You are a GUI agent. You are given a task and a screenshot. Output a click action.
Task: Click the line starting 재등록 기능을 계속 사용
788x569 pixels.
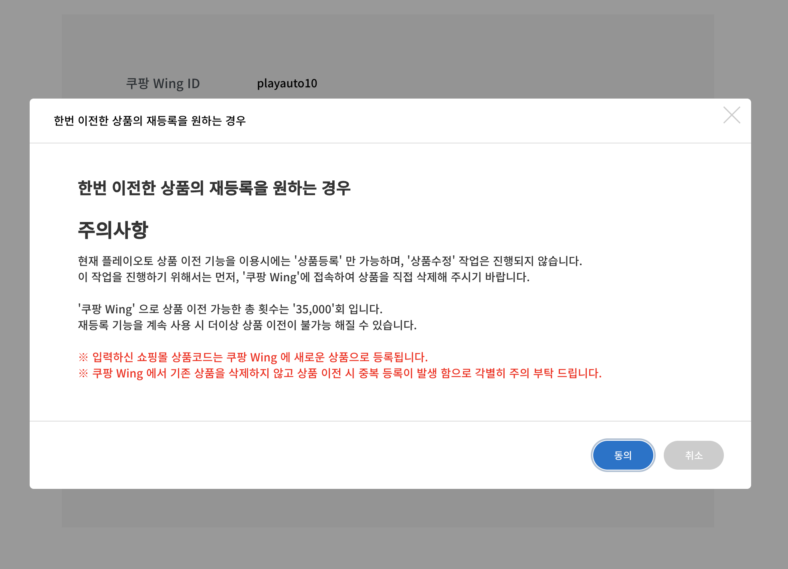point(247,325)
